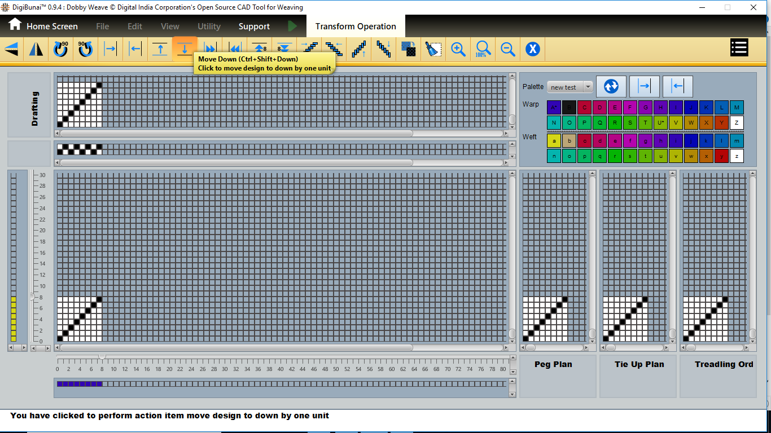This screenshot has width=771, height=433.
Task: Open the list menu icon at top right
Action: click(739, 48)
